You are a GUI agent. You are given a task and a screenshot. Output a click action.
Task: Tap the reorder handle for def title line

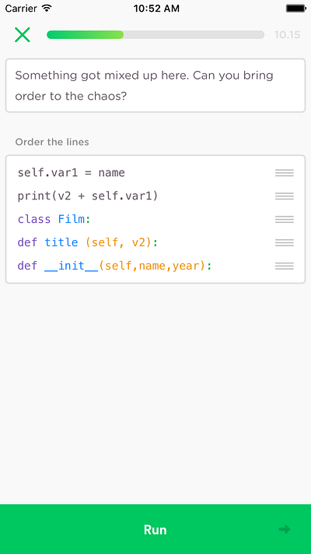(x=285, y=243)
